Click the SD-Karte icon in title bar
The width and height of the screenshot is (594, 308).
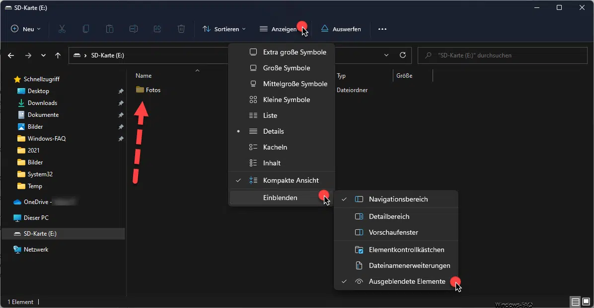click(x=8, y=7)
